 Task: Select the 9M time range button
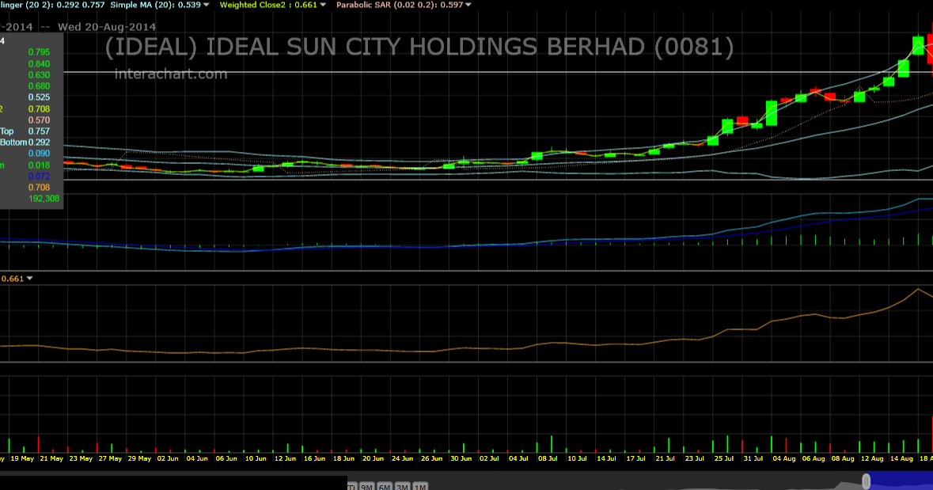click(366, 486)
